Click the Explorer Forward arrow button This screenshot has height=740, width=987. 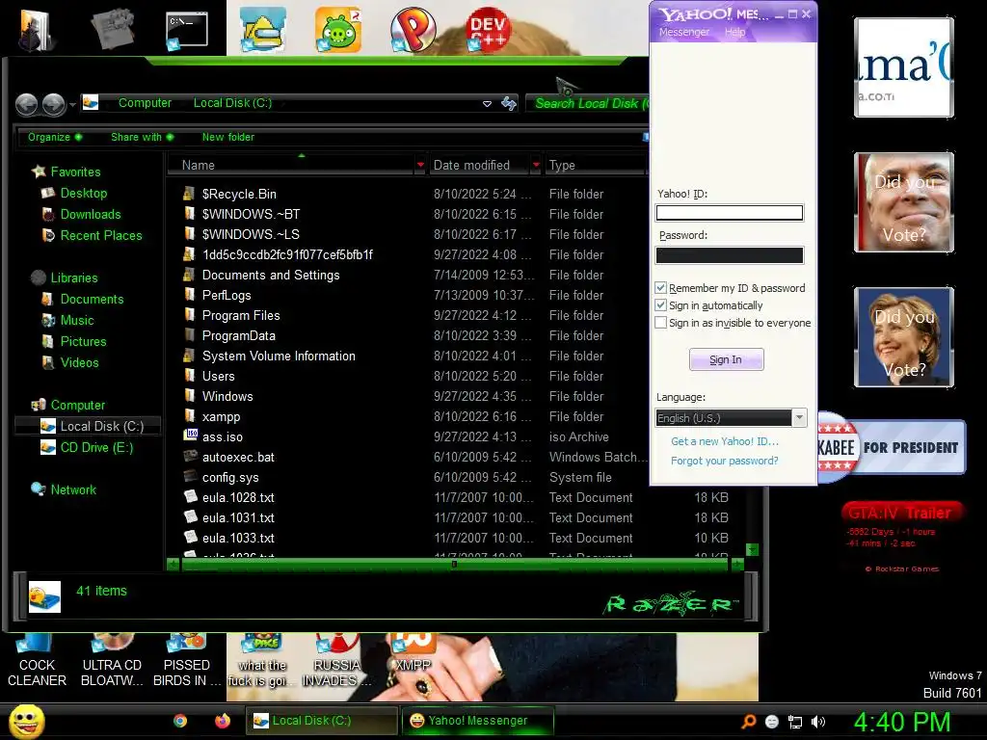click(x=54, y=104)
